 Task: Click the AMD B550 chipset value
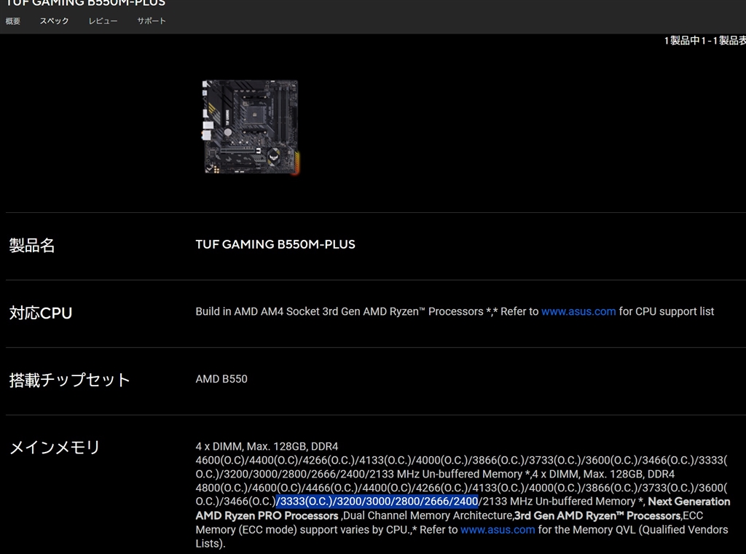point(221,379)
